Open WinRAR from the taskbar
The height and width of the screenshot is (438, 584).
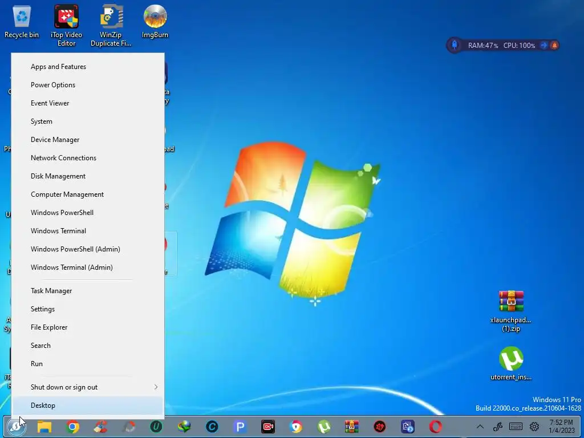[351, 427]
